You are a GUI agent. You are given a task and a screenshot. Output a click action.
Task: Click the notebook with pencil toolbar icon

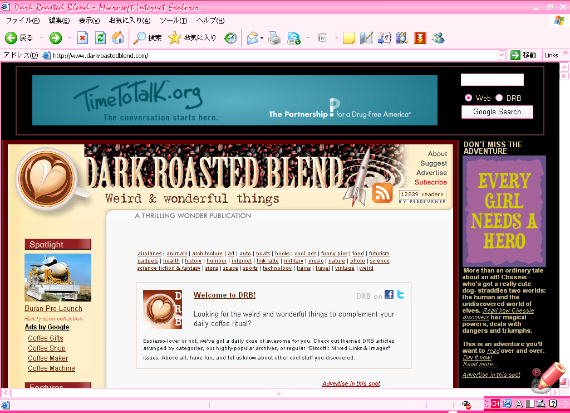tap(366, 38)
